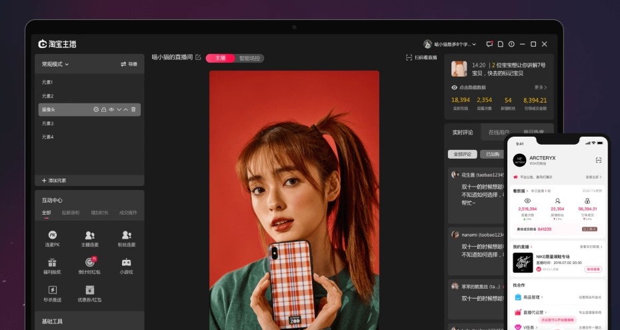Move 摄像头 layer down with chevron

click(119, 109)
